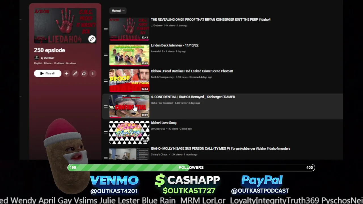The height and width of the screenshot is (204, 363).
Task: Click '@OUTKASTPODCAST' PayPal handle text
Action: 260,191
